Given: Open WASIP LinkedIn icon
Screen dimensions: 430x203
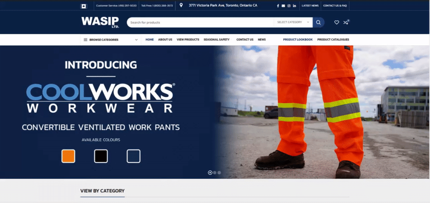Looking at the screenshot, I should [x=294, y=6].
